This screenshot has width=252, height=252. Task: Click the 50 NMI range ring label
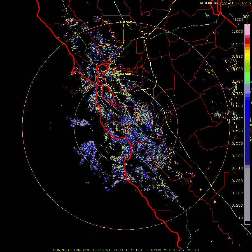coord(126,74)
